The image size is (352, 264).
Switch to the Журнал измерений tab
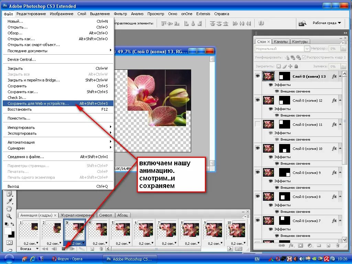click(77, 215)
